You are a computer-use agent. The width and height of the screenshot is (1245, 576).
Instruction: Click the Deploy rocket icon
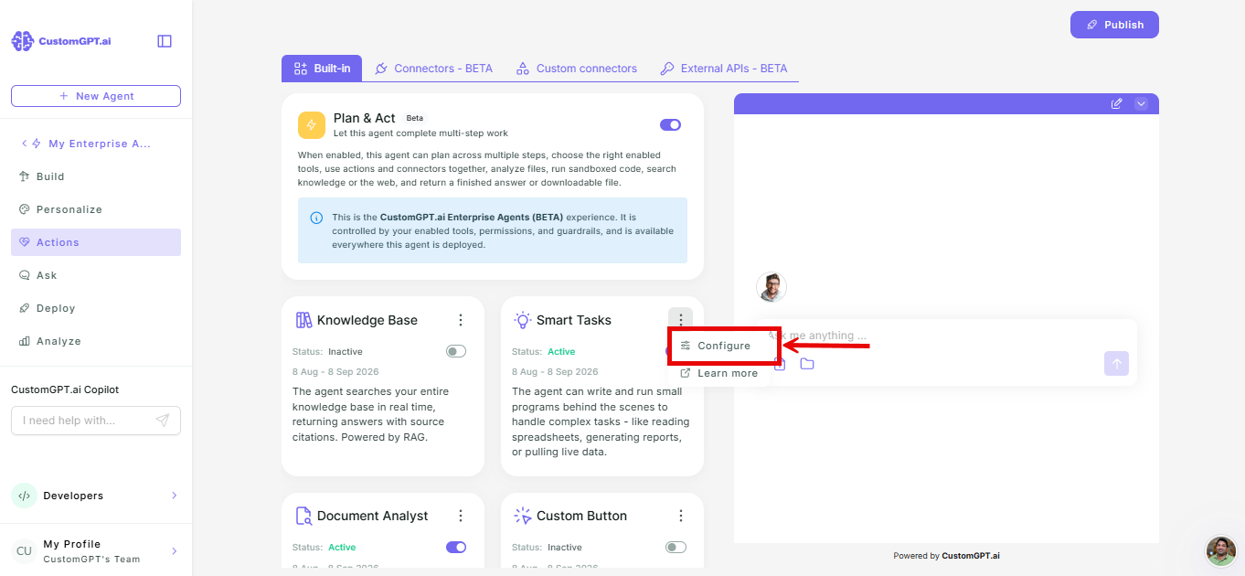coord(25,308)
